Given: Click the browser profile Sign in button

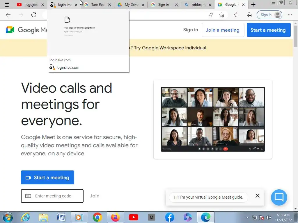Looking at the screenshot, I should point(269,15).
